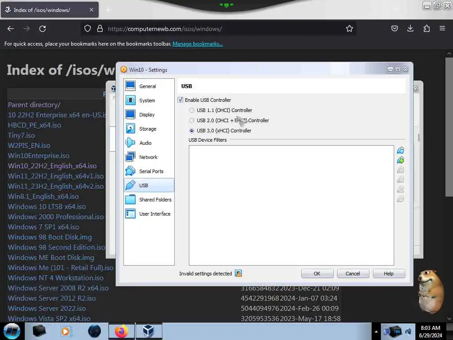The image size is (453, 340).
Task: Open Windows Vista SP2 x64.iso link
Action: point(49,319)
